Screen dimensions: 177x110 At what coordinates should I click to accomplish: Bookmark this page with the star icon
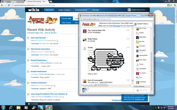(171, 5)
